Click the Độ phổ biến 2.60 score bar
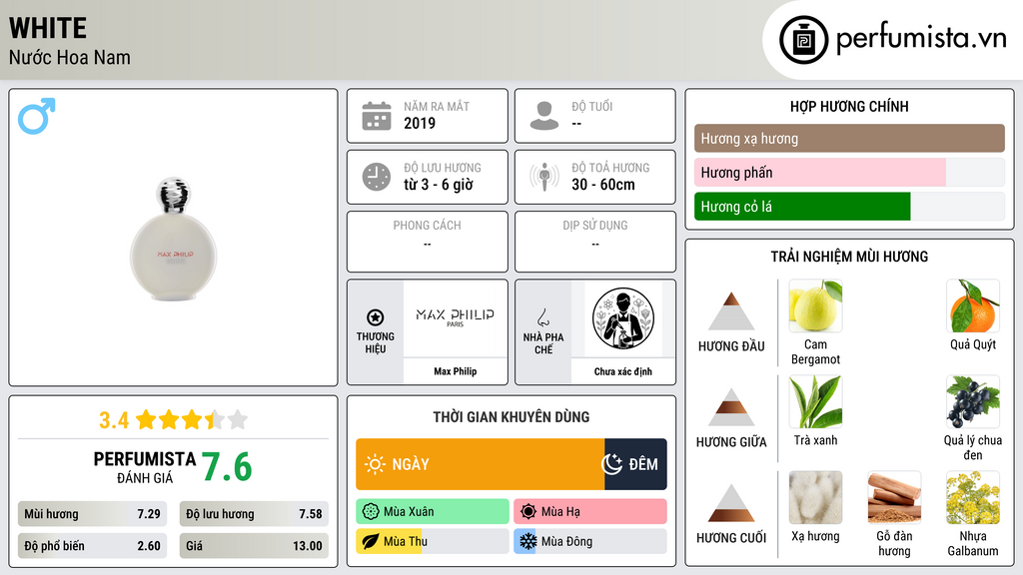The image size is (1023, 575). (92, 546)
